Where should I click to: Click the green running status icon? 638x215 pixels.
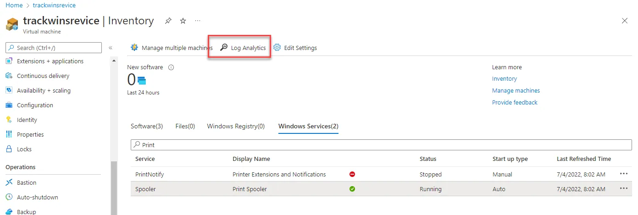(352, 189)
